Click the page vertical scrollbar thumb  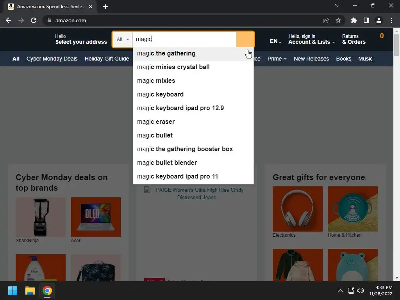[x=396, y=45]
